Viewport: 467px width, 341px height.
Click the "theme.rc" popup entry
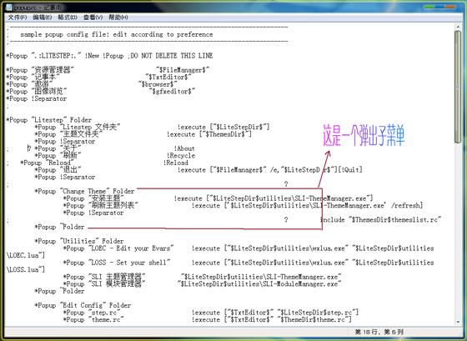tap(93, 320)
